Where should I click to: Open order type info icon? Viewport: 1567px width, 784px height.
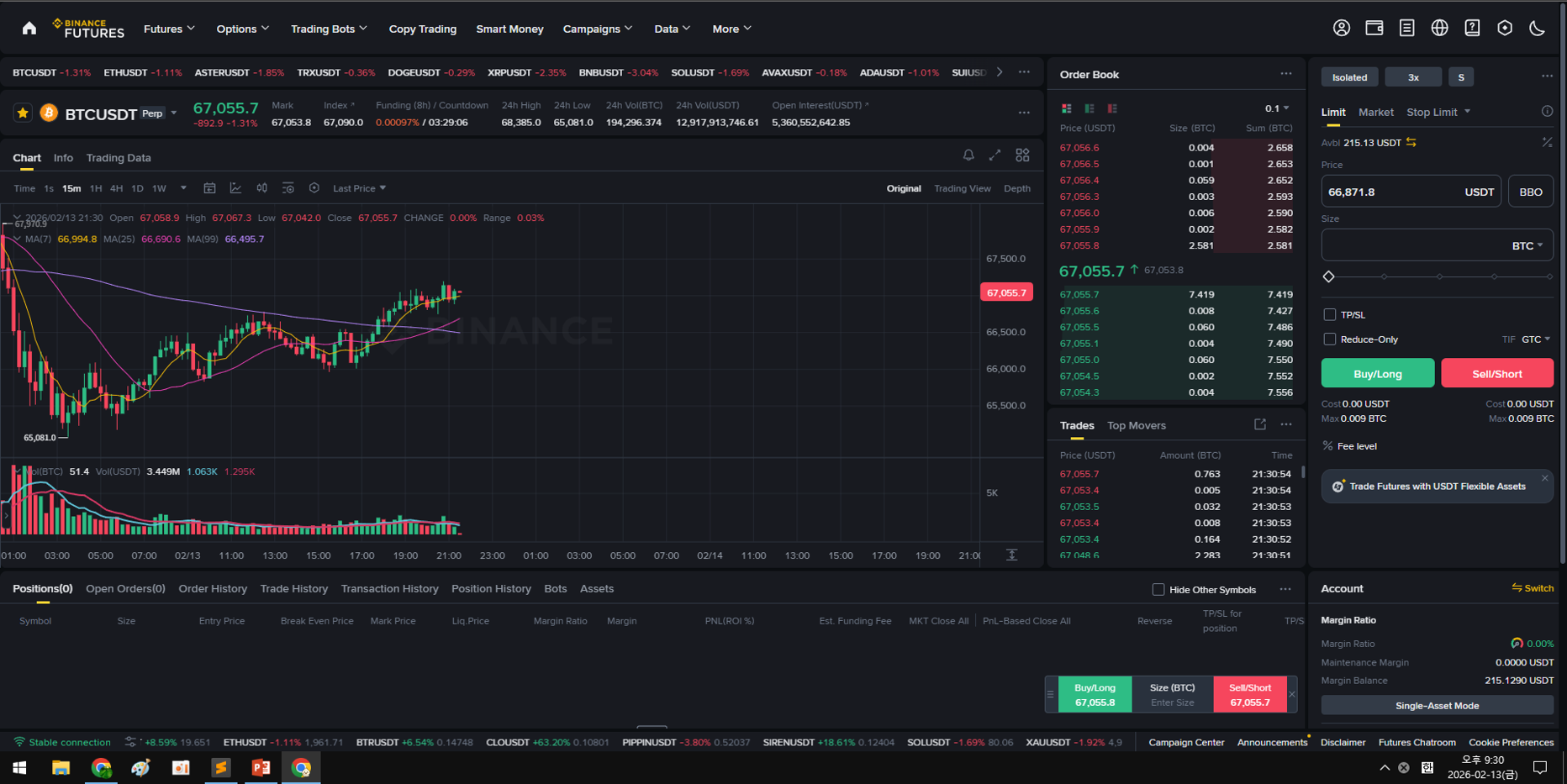point(1547,112)
